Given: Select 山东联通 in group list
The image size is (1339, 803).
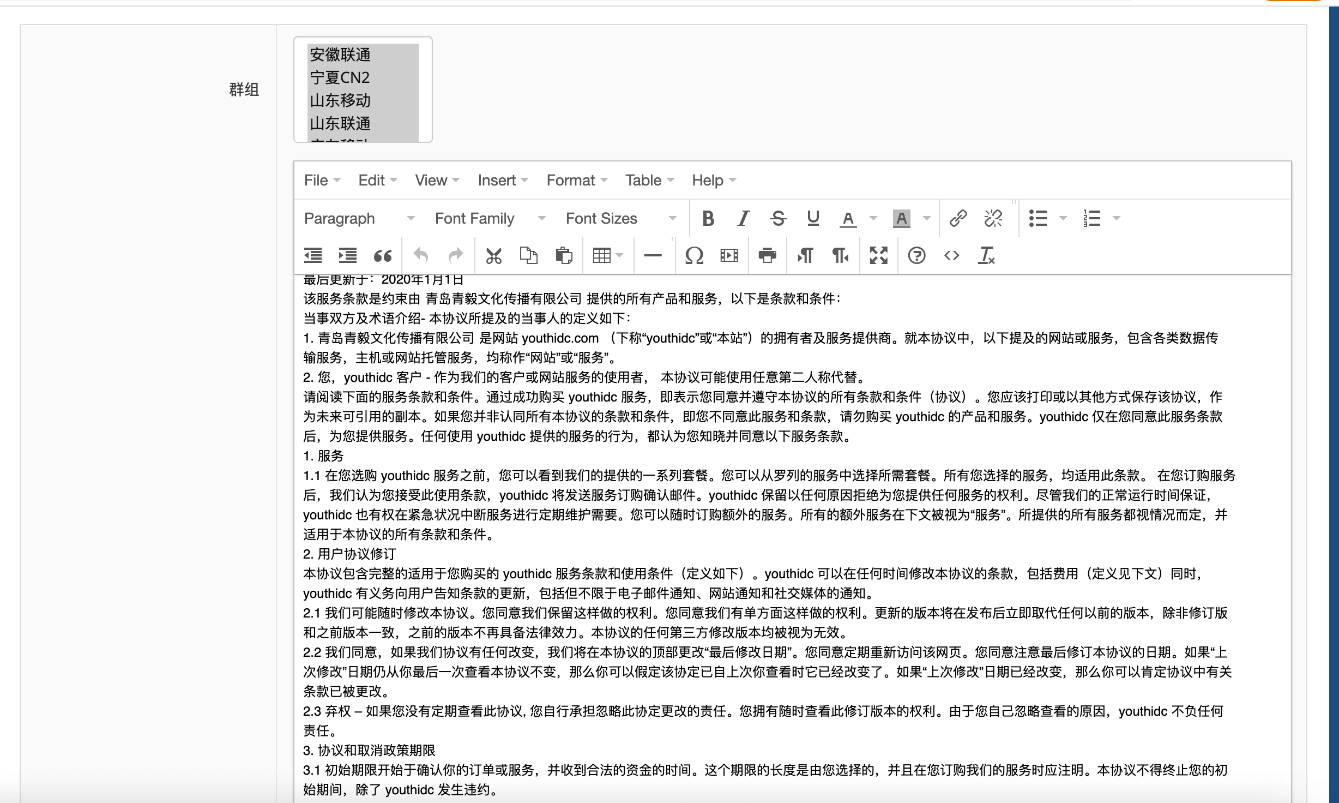Looking at the screenshot, I should [363, 124].
